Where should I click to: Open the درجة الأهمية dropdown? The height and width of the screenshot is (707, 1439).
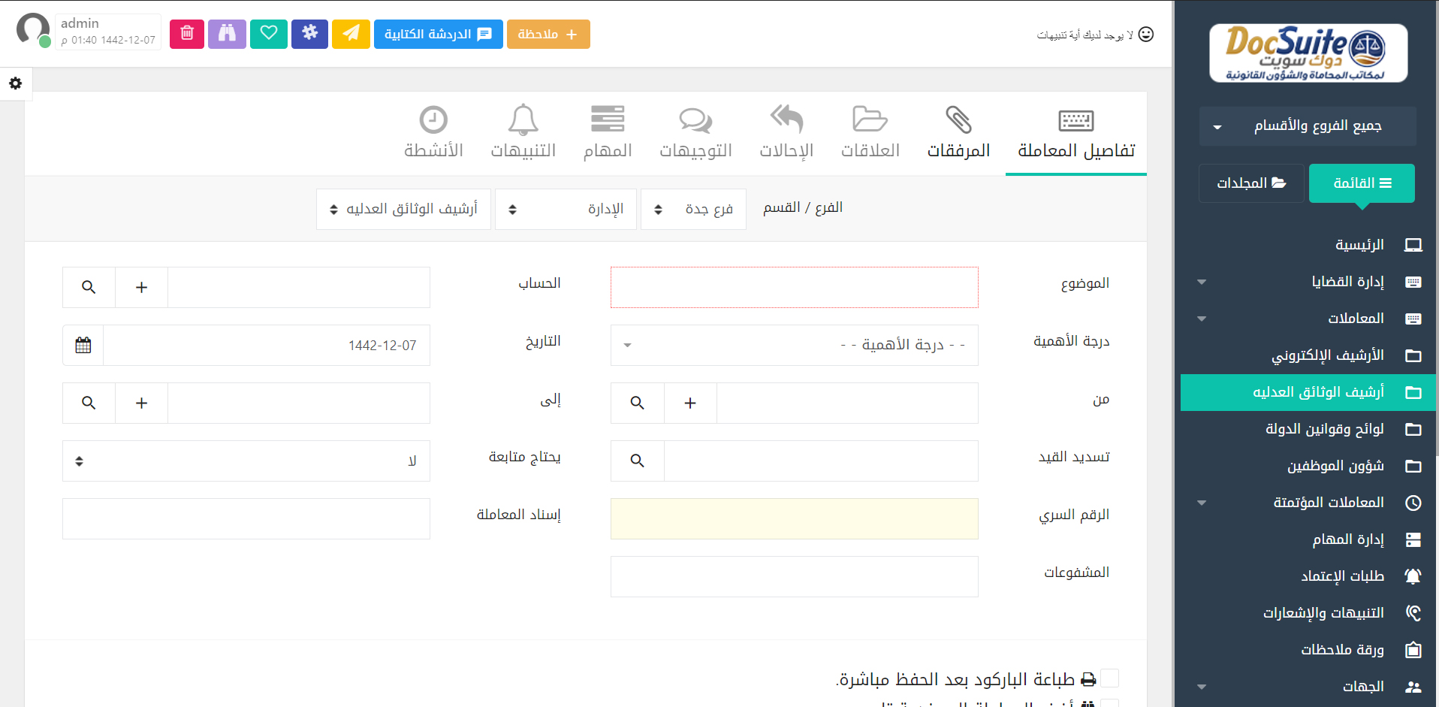point(794,346)
